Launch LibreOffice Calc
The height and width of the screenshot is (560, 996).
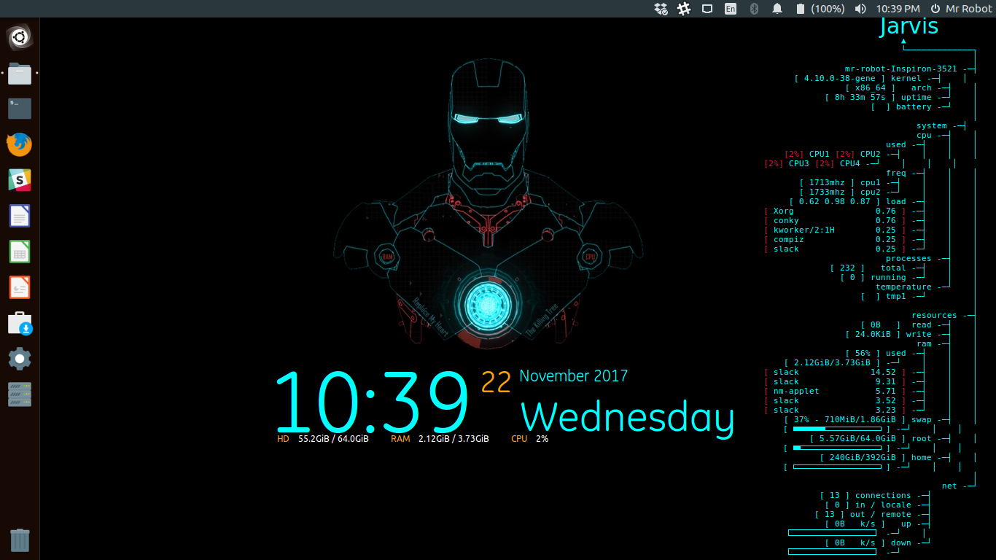(20, 252)
